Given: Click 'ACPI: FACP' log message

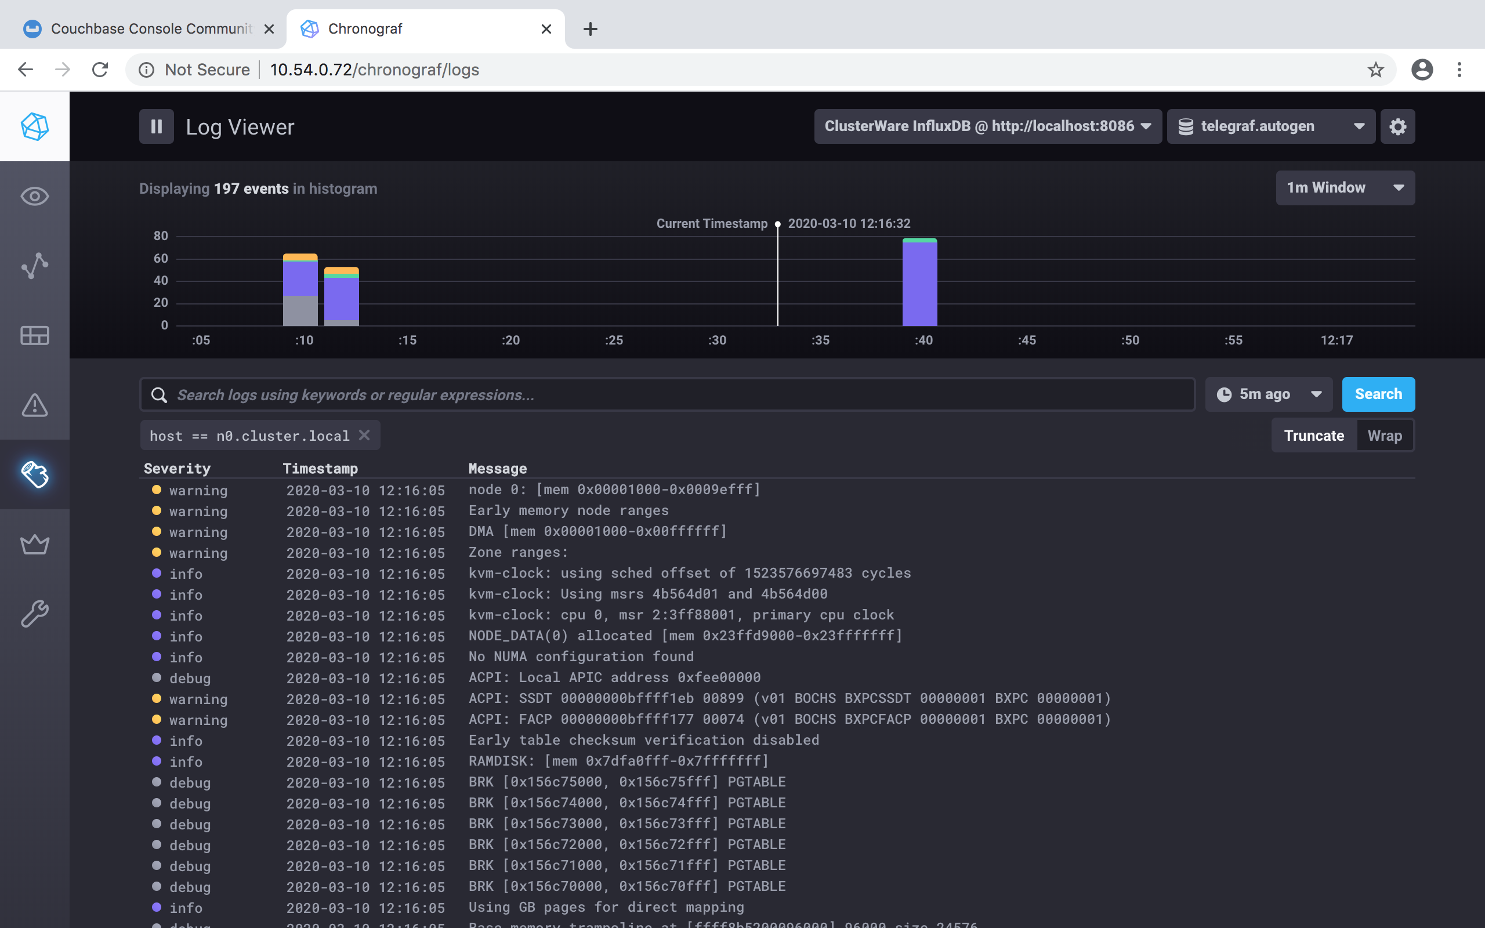Looking at the screenshot, I should point(789,719).
